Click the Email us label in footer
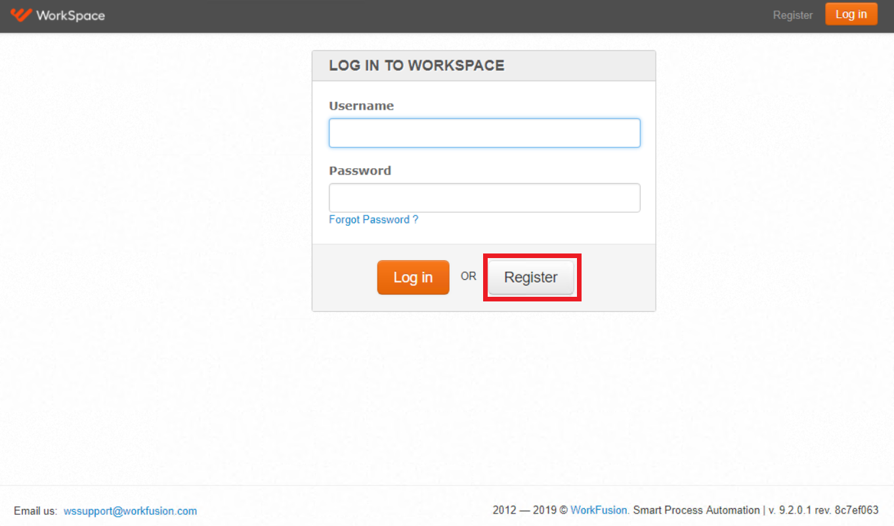This screenshot has width=894, height=526. pos(35,511)
